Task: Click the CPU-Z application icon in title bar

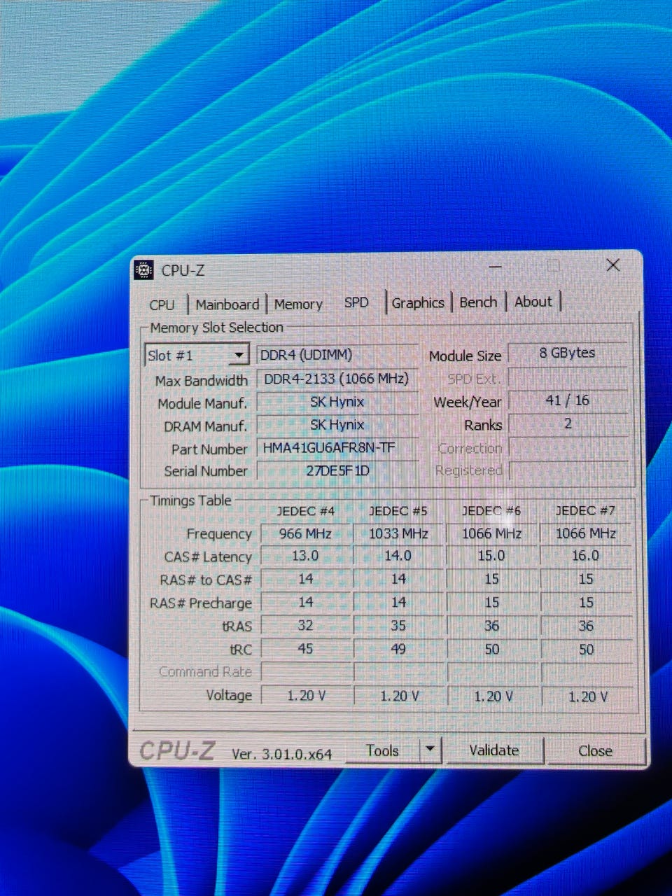Action: click(143, 269)
